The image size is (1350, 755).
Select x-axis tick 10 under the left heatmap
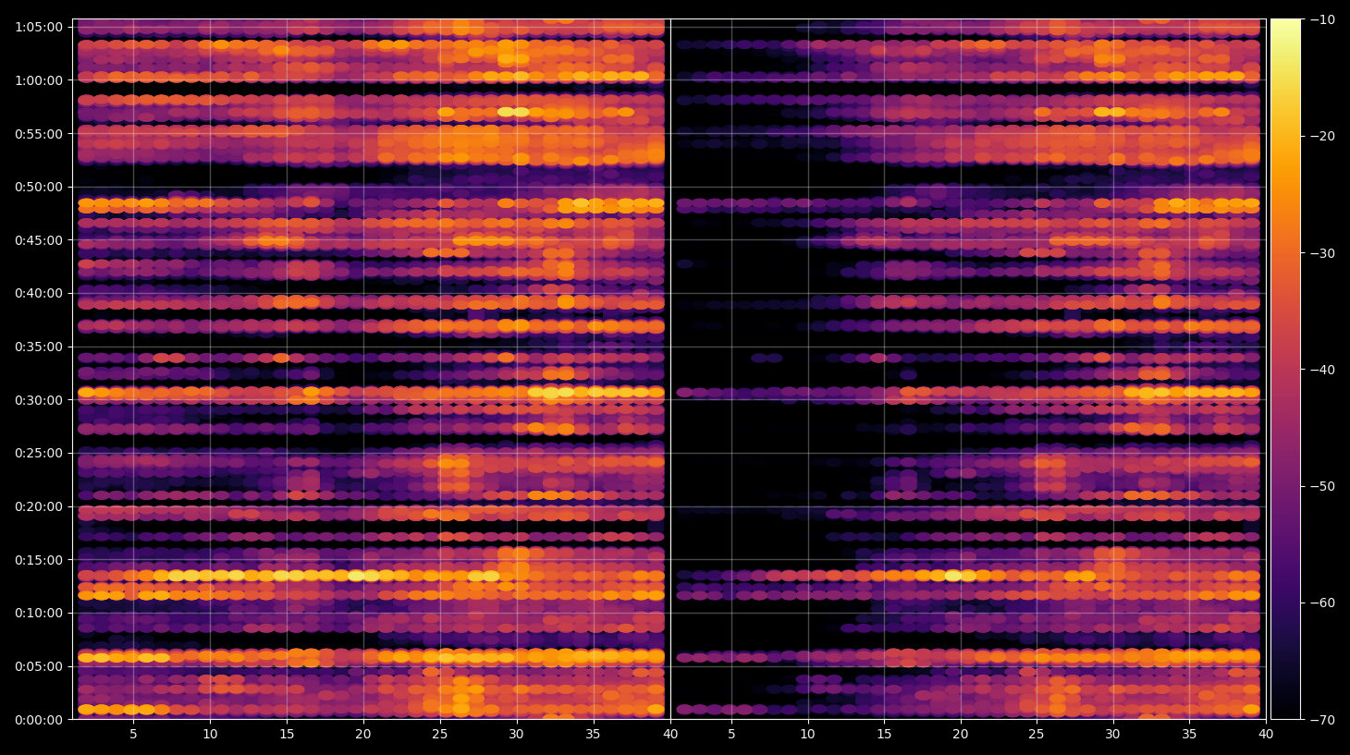coord(210,734)
